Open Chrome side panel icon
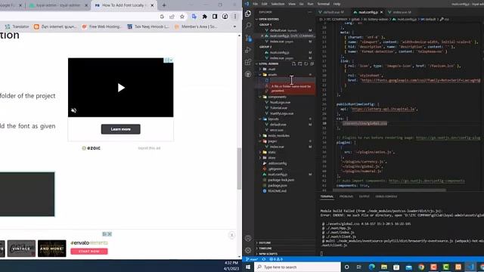Image resolution: width=484 pixels, height=272 pixels. [x=215, y=17]
